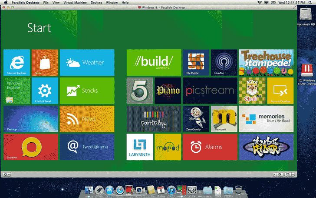This screenshot has height=198, width=316.
Task: Open the Windows Explorer tile
Action: click(x=17, y=91)
